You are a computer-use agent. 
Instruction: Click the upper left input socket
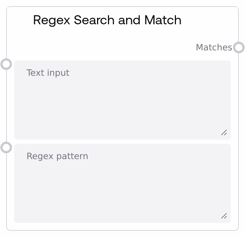(6, 64)
